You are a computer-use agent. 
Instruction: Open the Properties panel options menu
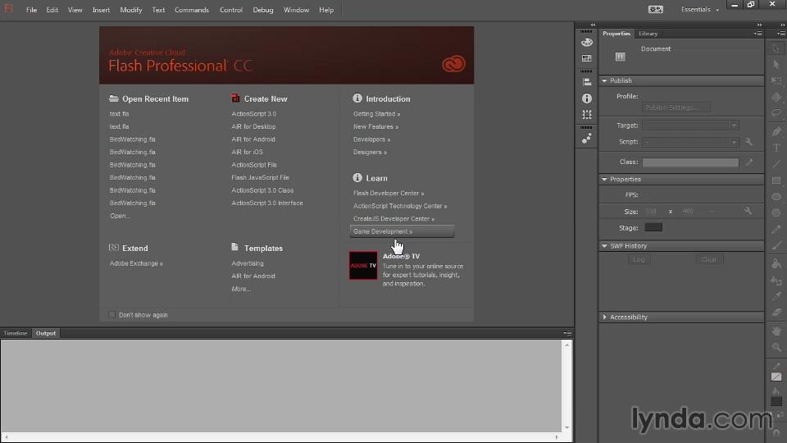point(757,34)
